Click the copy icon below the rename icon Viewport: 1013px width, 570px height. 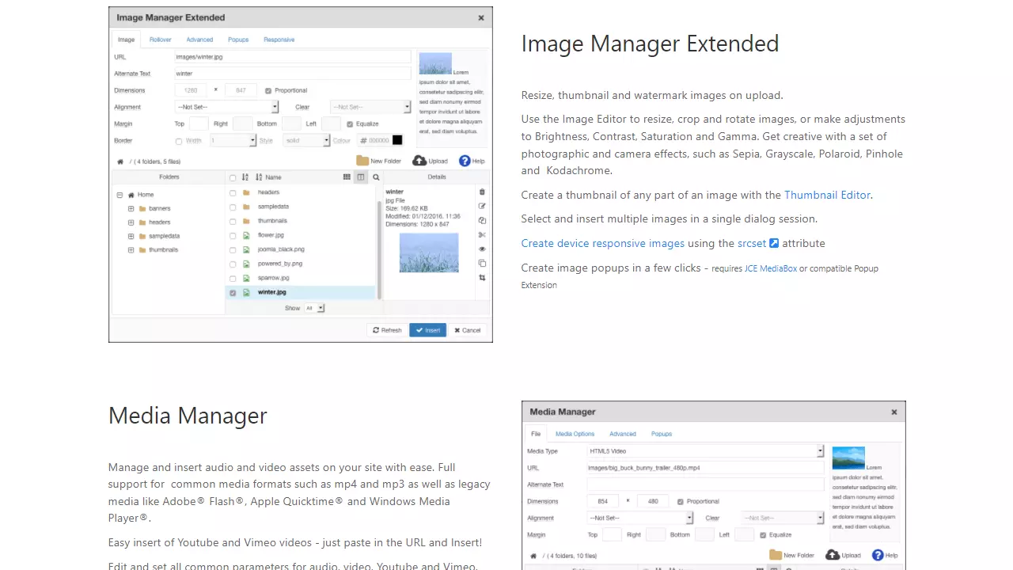coord(482,220)
